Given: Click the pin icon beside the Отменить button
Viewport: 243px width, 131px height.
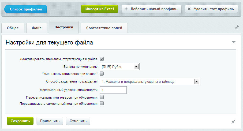Looking at the screenshot, I should tap(233, 121).
